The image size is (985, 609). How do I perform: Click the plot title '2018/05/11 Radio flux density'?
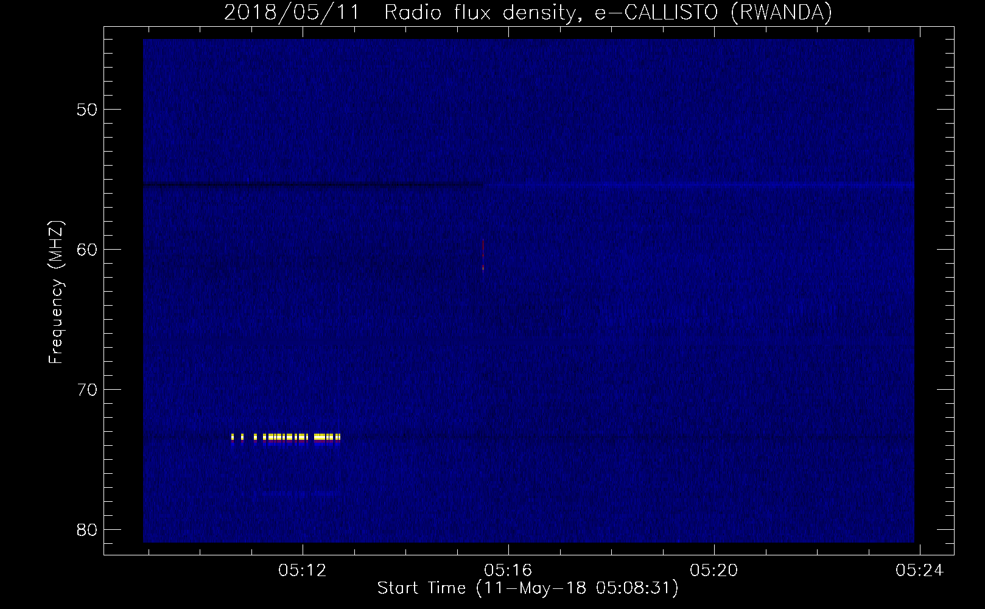(x=400, y=12)
